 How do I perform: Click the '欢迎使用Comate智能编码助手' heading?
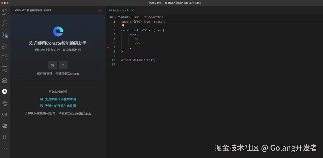pos(58,43)
